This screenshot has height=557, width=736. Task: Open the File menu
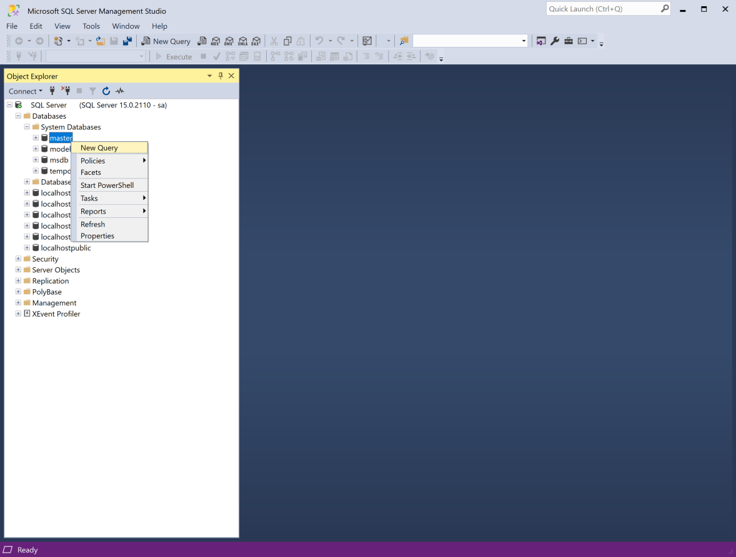pos(12,26)
